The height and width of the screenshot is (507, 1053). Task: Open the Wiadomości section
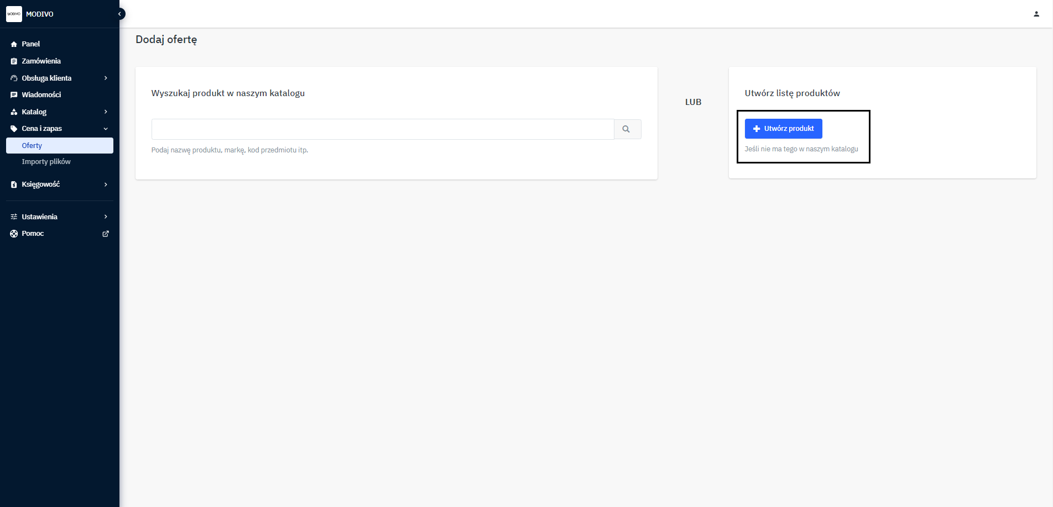[x=41, y=95]
